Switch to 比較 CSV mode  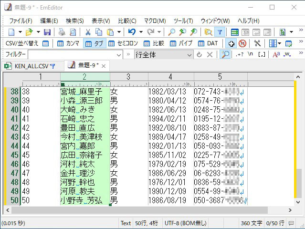click(x=154, y=43)
